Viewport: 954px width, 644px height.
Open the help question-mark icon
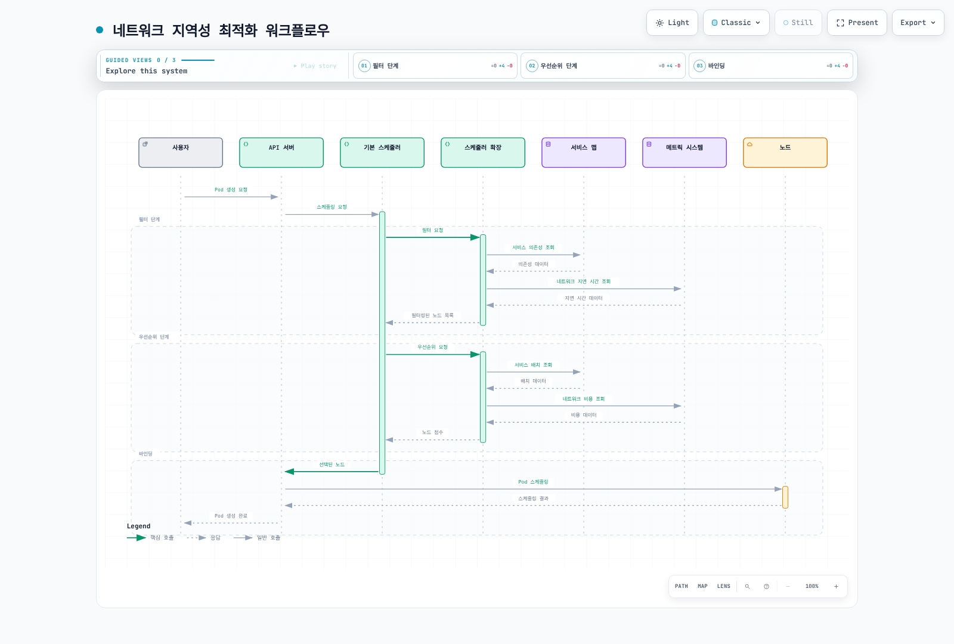pyautogui.click(x=766, y=586)
